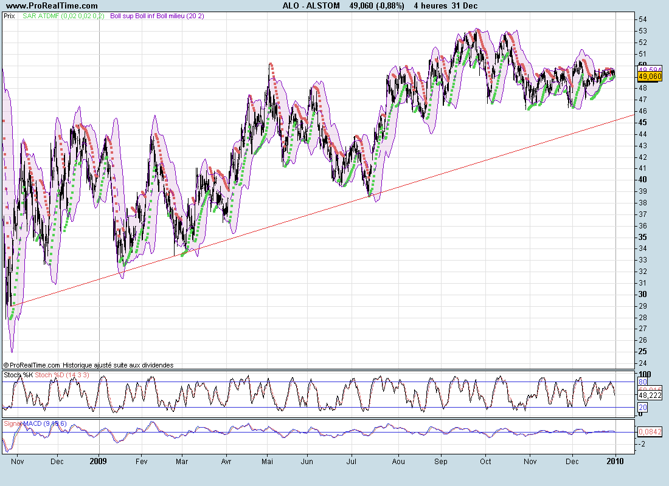Select the 25 price axis label

click(643, 352)
